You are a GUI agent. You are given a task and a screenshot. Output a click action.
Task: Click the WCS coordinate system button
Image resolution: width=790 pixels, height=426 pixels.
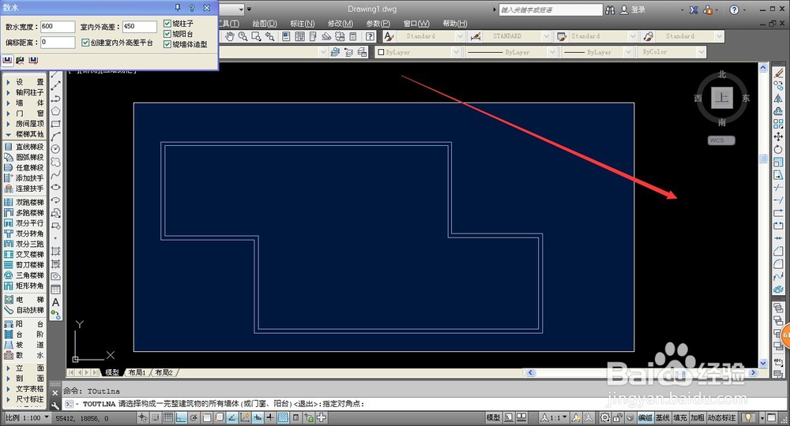[721, 140]
